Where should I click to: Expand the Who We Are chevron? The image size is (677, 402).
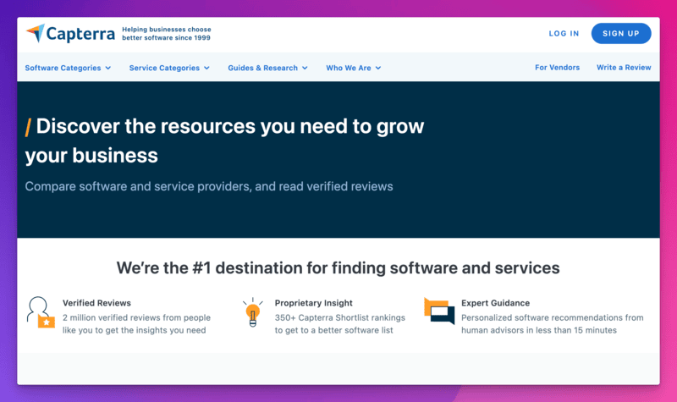click(378, 68)
